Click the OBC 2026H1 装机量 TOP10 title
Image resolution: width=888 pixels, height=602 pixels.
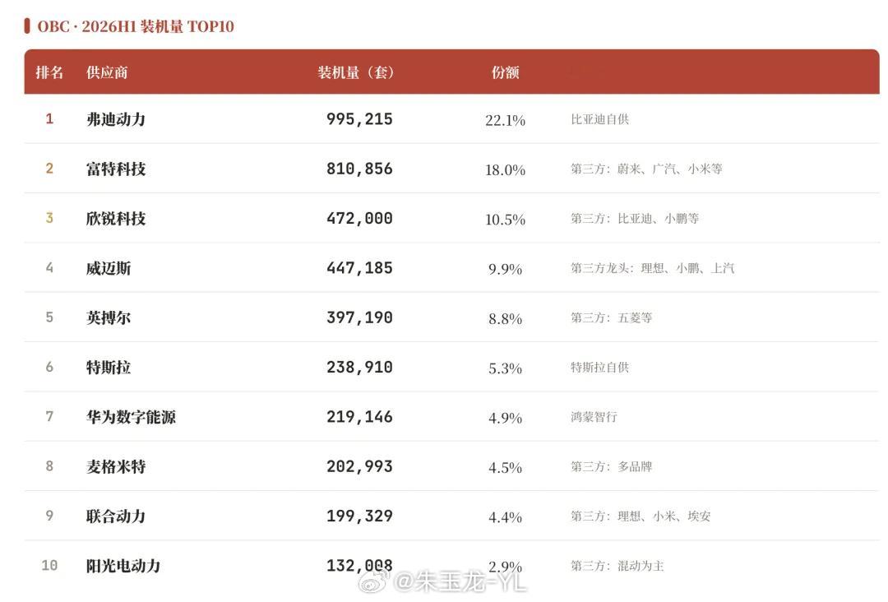coord(136,26)
